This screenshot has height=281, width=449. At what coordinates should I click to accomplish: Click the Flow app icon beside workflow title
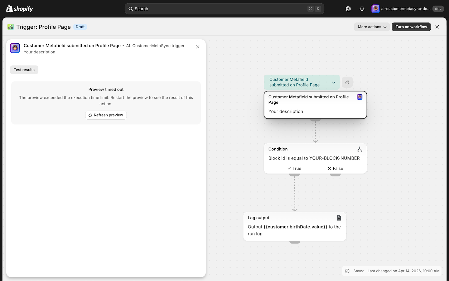pyautogui.click(x=11, y=27)
